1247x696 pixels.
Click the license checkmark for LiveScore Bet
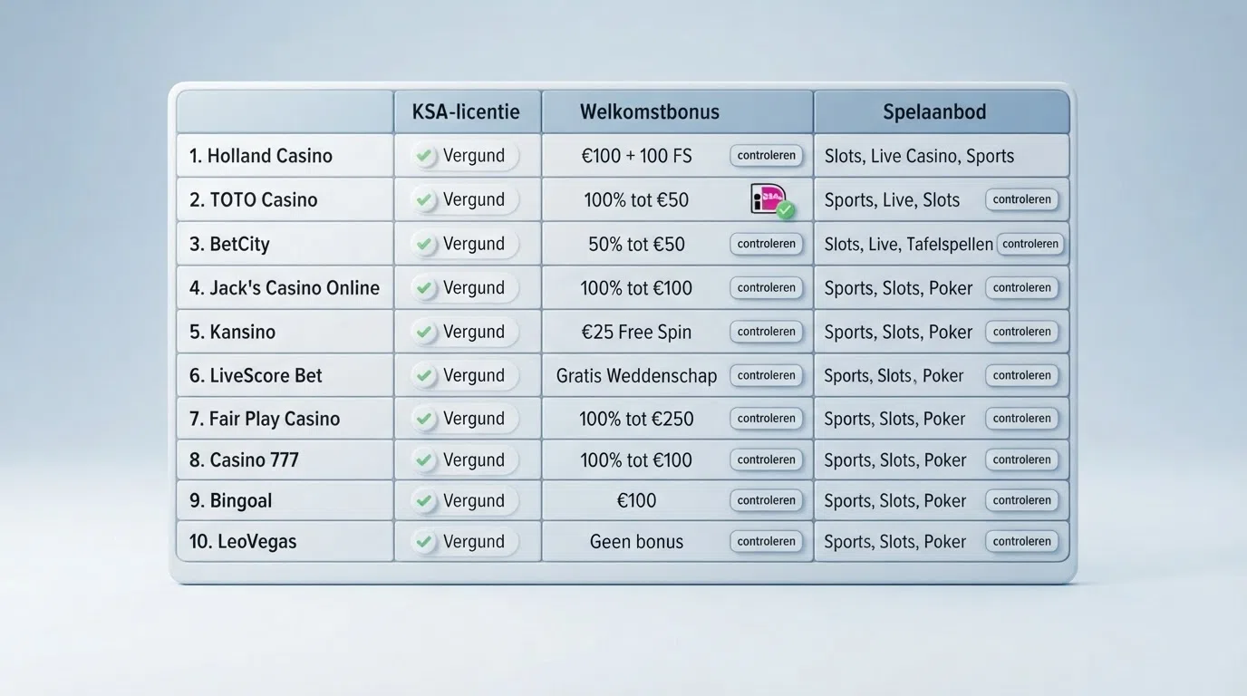(423, 375)
